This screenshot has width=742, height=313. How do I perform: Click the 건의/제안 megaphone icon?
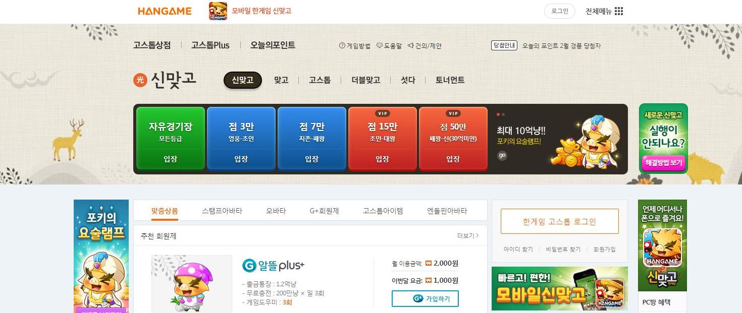coord(411,46)
